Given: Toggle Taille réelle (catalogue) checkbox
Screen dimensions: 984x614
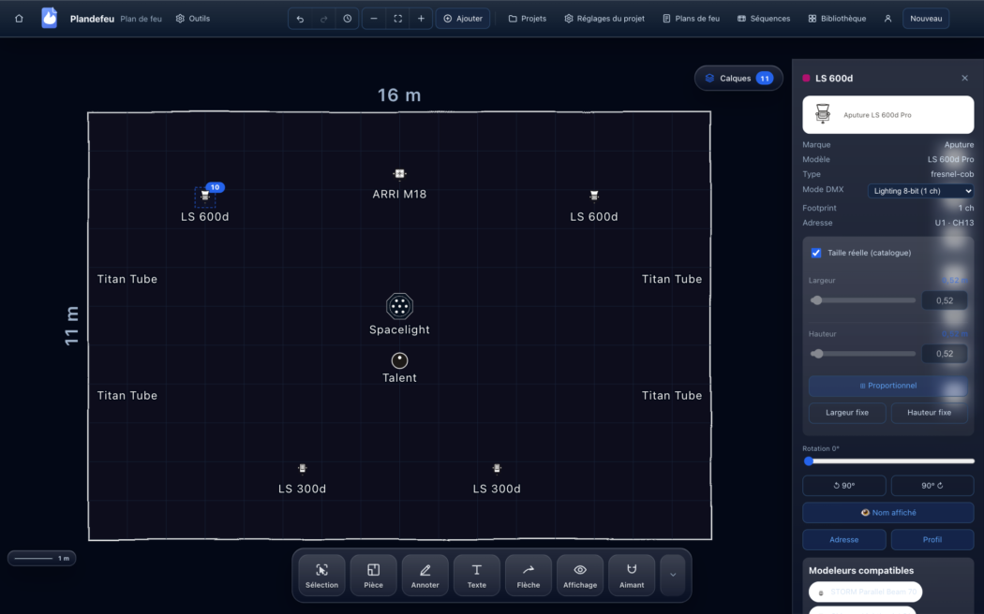Looking at the screenshot, I should click(x=816, y=253).
